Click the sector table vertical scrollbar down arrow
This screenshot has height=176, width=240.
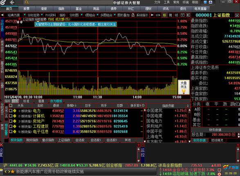(x=145, y=141)
